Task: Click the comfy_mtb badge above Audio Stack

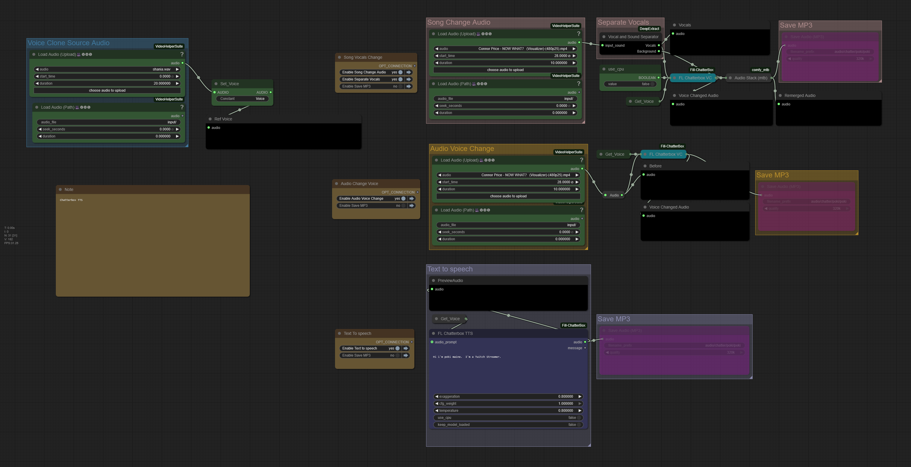Action: point(760,70)
